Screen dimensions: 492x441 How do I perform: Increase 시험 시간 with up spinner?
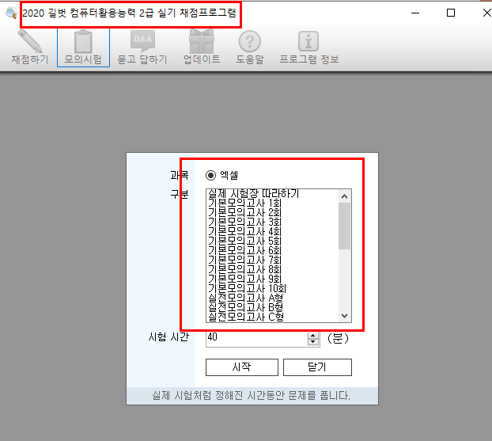click(x=312, y=336)
